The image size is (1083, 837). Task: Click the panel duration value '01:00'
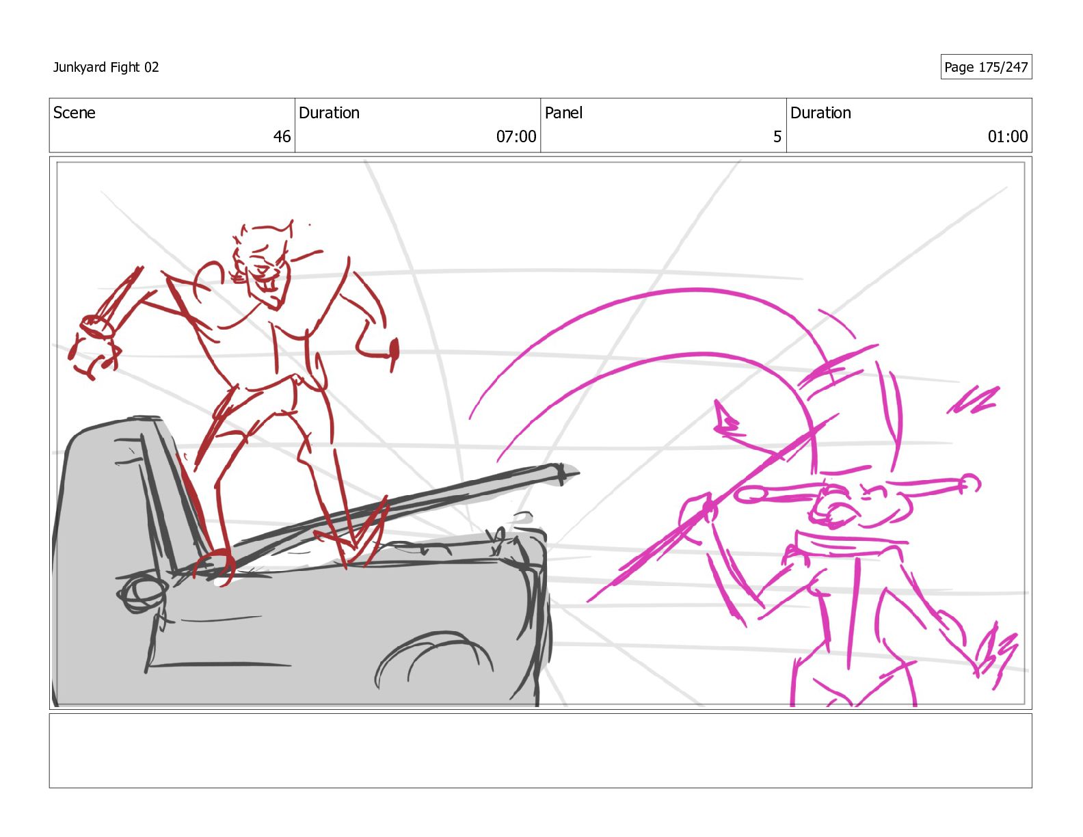(x=1008, y=137)
